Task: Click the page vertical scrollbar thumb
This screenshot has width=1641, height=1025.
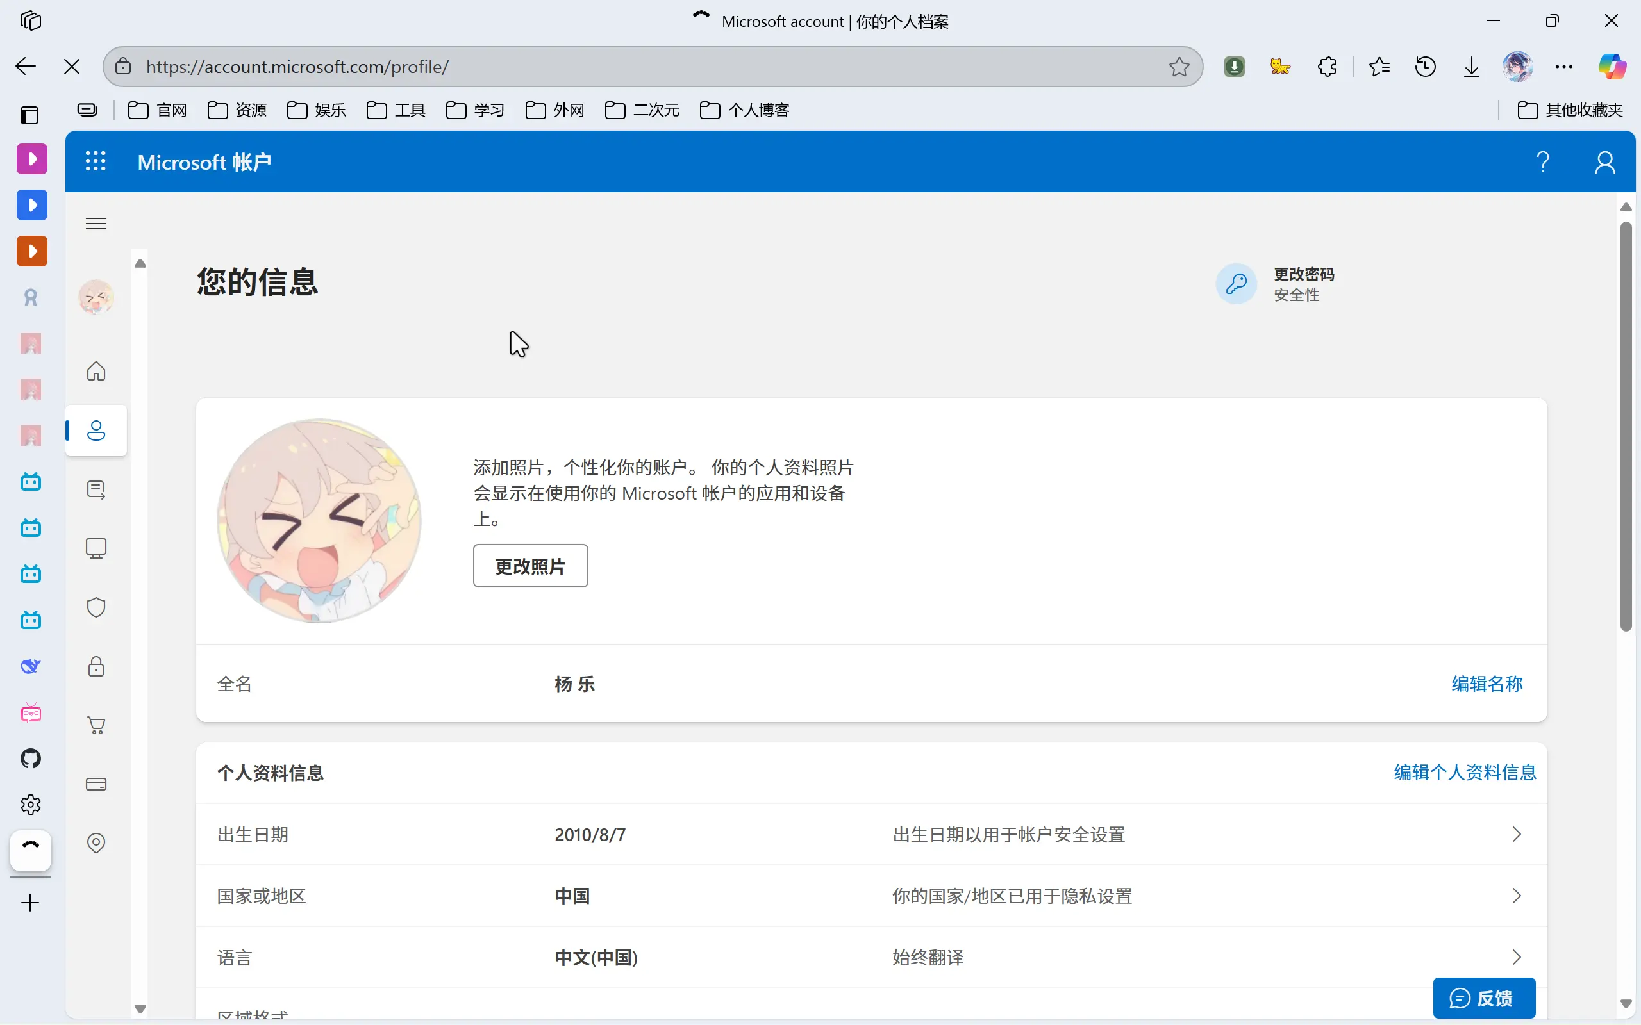Action: coord(1626,427)
